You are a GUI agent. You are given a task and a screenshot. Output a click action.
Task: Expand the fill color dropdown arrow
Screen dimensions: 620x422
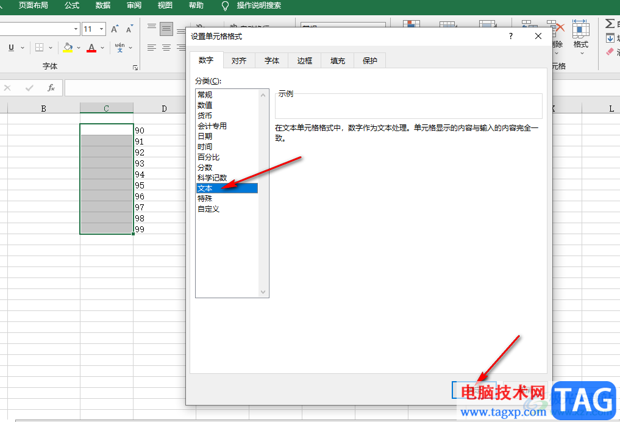click(x=79, y=48)
